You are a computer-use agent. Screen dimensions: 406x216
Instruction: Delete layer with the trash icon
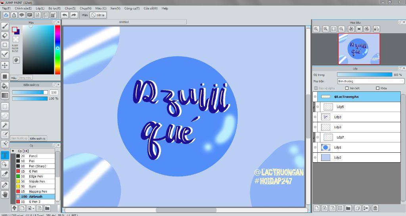coord(375,208)
